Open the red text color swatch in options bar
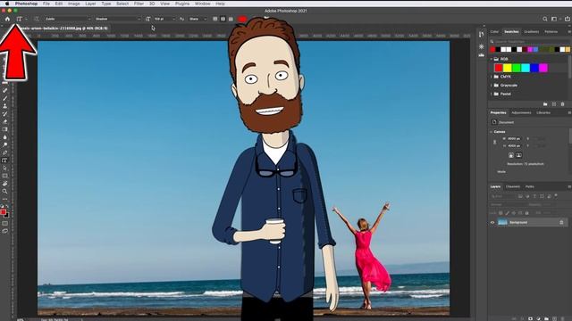This screenshot has width=572, height=321. point(242,19)
